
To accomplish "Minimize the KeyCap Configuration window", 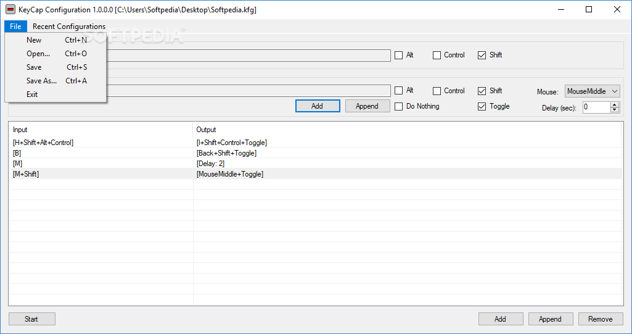I will click(560, 9).
